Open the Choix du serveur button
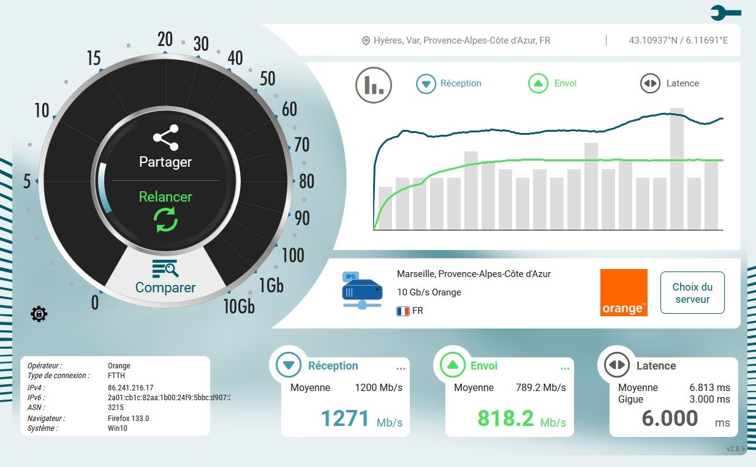 pos(692,293)
